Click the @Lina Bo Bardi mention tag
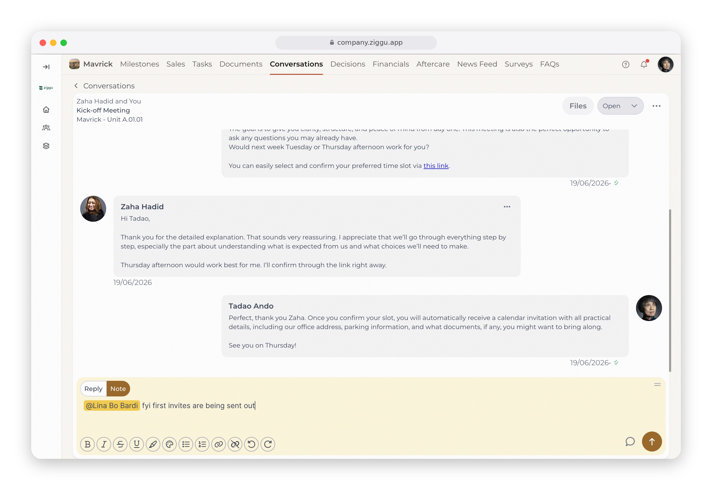This screenshot has height=490, width=712. (x=112, y=406)
